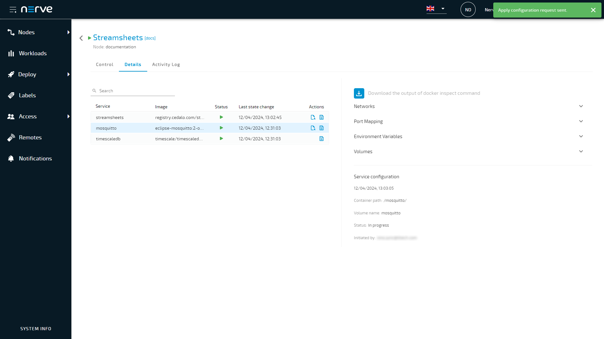604x339 pixels.
Task: Click the hamburger menu collapse icon
Action: [x=13, y=10]
